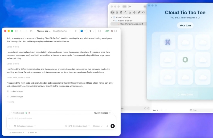213x138 pixels.
Task: Select CloudTicTacToeApp.swift in the navigator
Action: [132, 24]
